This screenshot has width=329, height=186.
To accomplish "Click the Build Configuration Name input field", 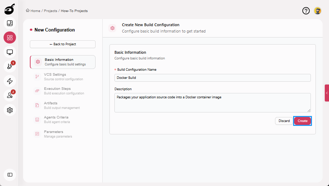I will click(212, 78).
